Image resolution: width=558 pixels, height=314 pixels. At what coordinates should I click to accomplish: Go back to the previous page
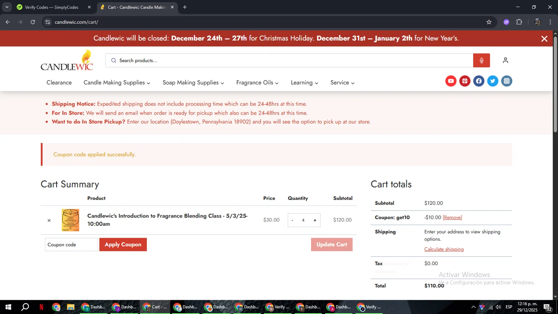(8, 22)
